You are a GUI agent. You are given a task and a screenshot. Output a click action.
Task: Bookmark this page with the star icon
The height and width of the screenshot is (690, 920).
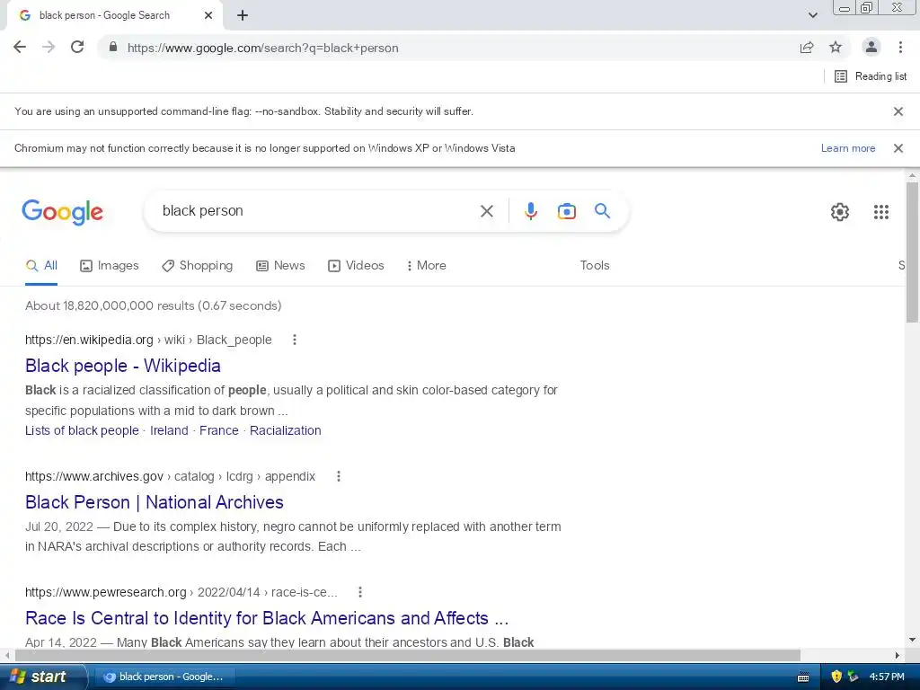[836, 48]
